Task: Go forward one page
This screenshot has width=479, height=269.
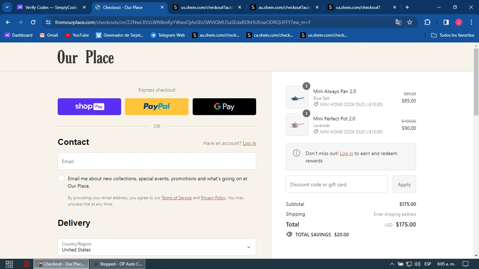Action: point(20,22)
